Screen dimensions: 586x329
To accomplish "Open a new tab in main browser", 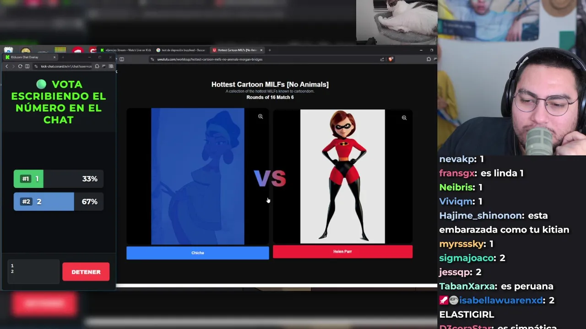I will pyautogui.click(x=270, y=50).
